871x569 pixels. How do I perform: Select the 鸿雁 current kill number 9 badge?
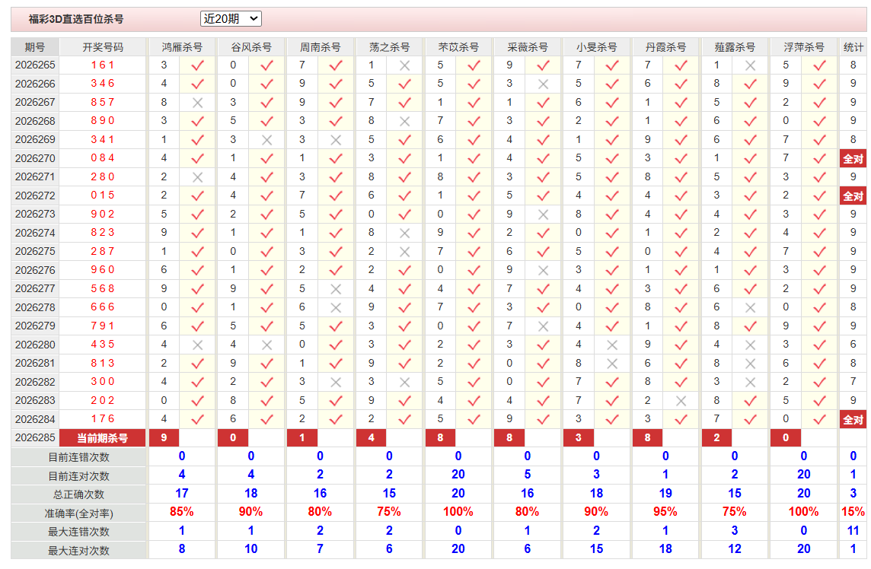point(164,438)
